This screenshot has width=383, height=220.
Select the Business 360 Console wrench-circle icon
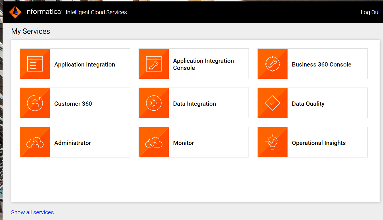[273, 64]
